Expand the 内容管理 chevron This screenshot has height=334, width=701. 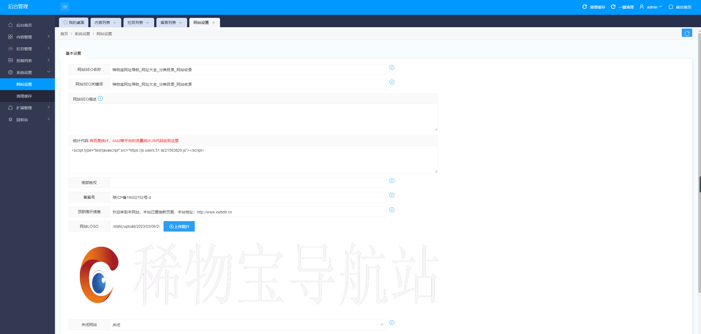click(49, 37)
